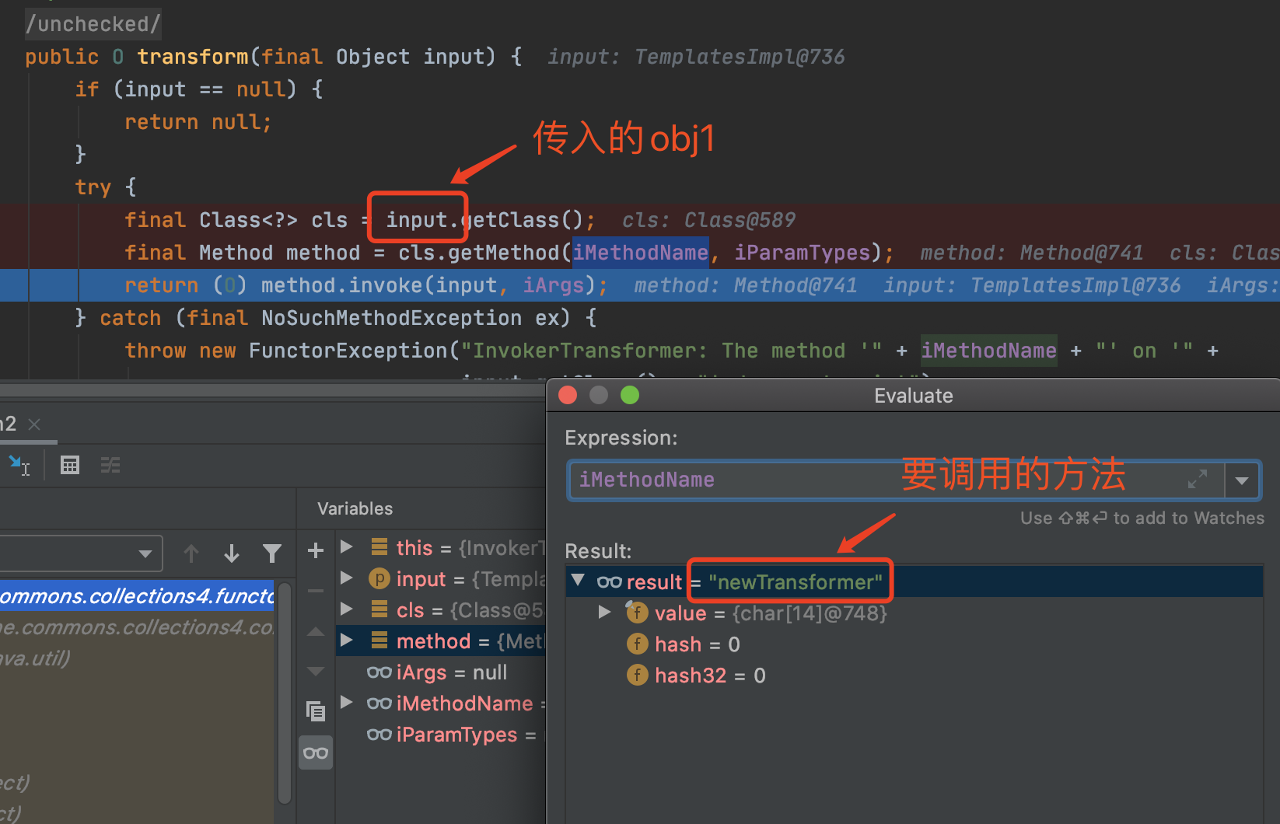Collapse the result node in Evaluate

(578, 581)
